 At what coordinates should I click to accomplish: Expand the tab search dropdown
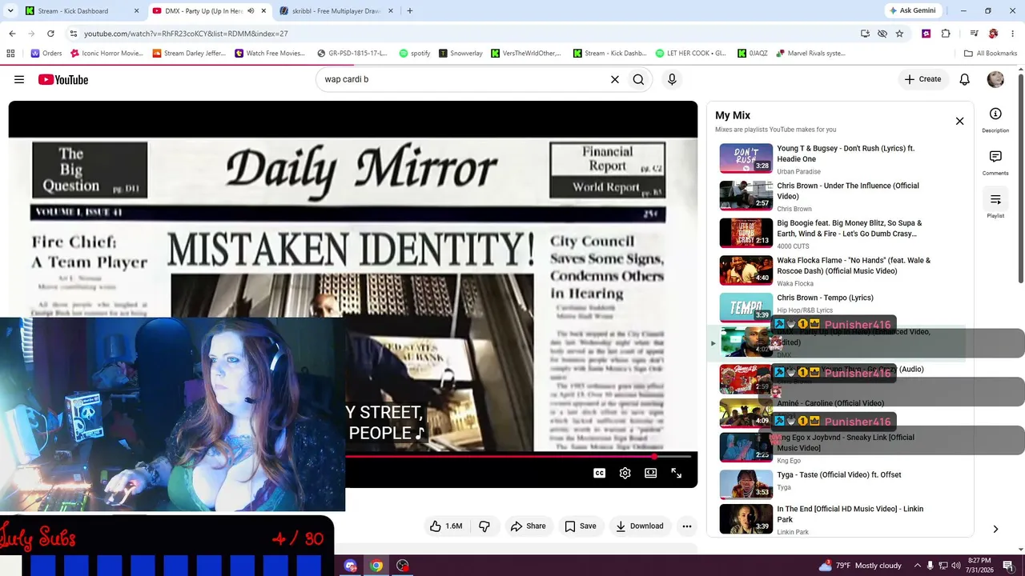[x=10, y=11]
